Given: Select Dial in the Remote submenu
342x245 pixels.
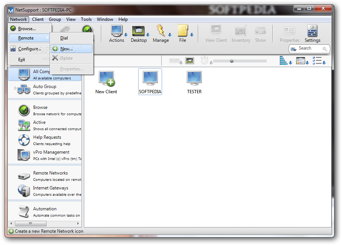Looking at the screenshot, I should coord(72,38).
